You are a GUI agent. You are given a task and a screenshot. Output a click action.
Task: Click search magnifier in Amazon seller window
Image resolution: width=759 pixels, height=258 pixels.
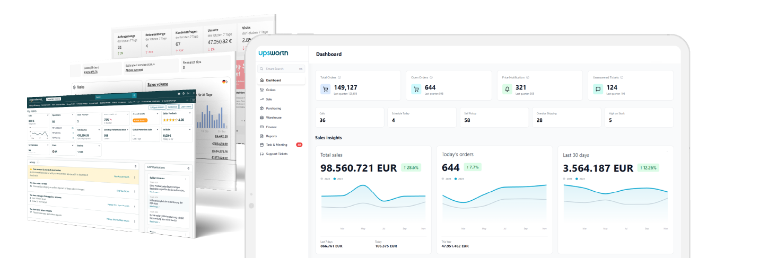point(134,95)
